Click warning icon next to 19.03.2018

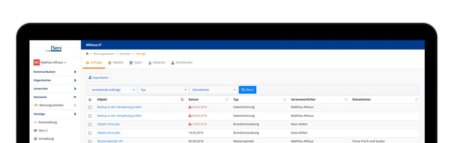(x=190, y=124)
